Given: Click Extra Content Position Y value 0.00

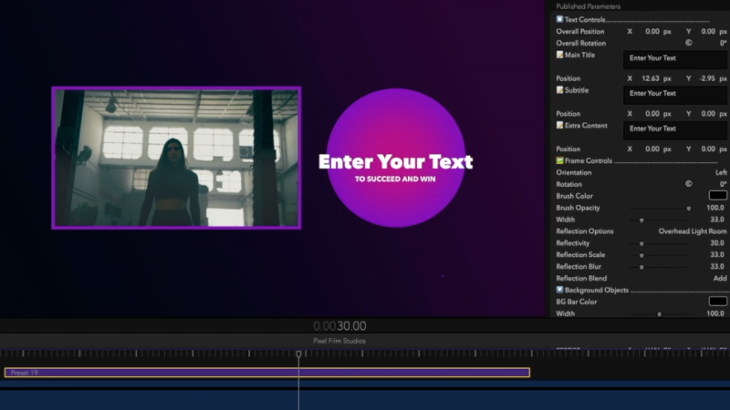Looking at the screenshot, I should click(708, 149).
